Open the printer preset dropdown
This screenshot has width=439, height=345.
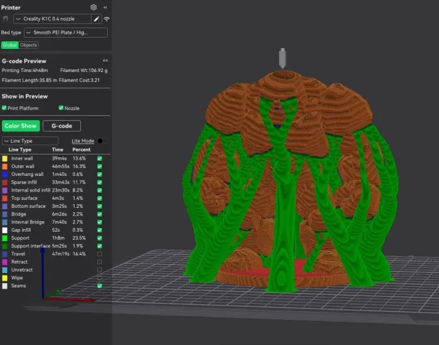pos(52,19)
